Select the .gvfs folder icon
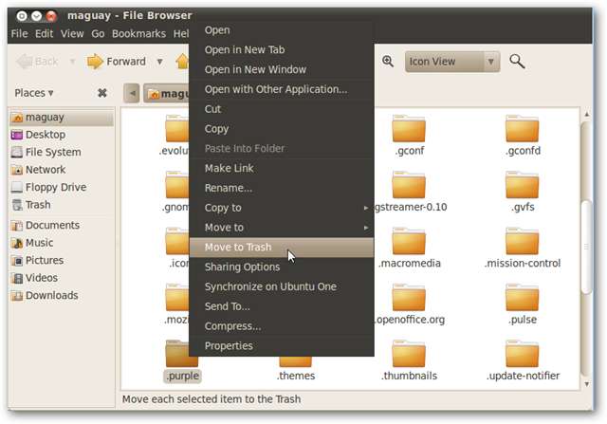 coord(523,184)
